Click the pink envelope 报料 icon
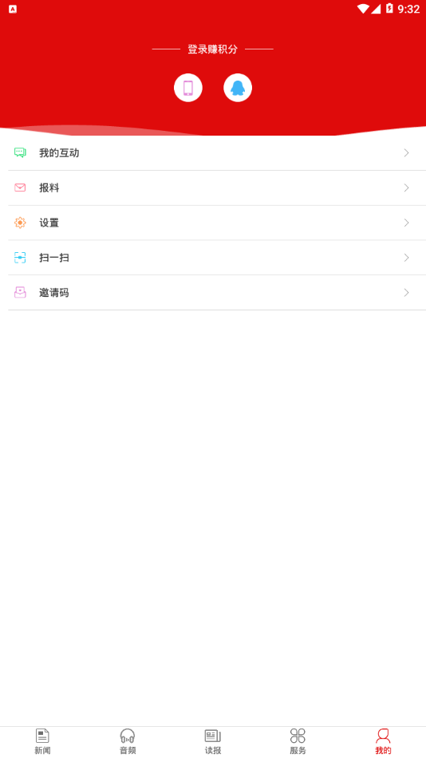 (x=20, y=188)
